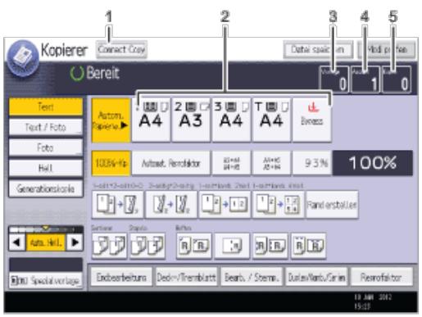Click the date and time display
The image size is (422, 317).
[x=373, y=301]
